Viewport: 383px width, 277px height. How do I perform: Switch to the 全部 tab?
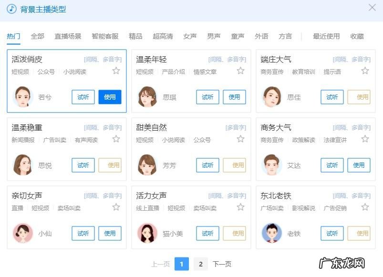point(37,36)
